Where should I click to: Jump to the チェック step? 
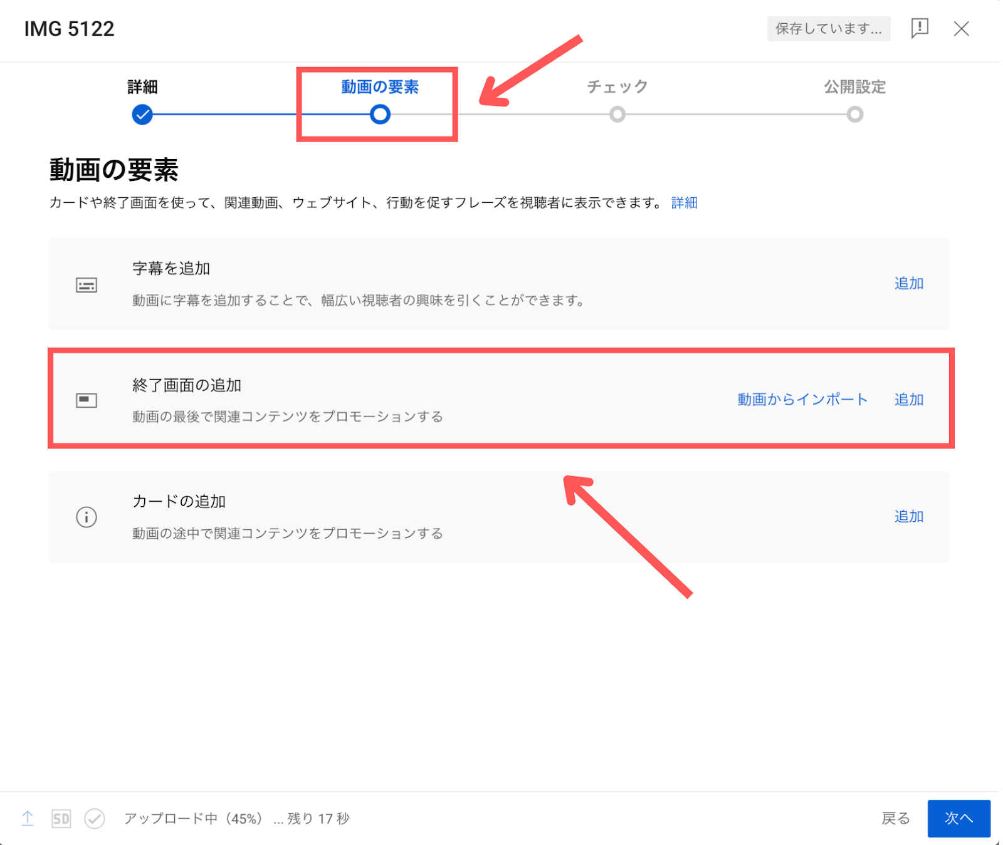click(617, 87)
